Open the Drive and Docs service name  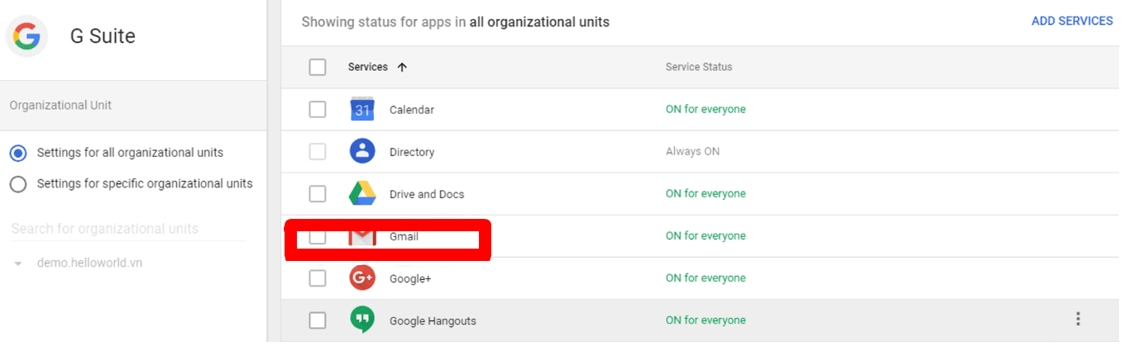coord(427,194)
